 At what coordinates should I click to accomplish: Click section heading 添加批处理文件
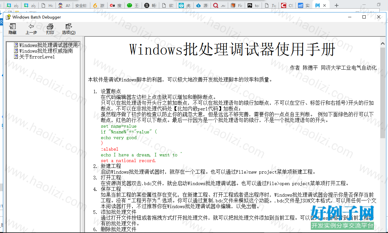pyautogui.click(x=118, y=212)
